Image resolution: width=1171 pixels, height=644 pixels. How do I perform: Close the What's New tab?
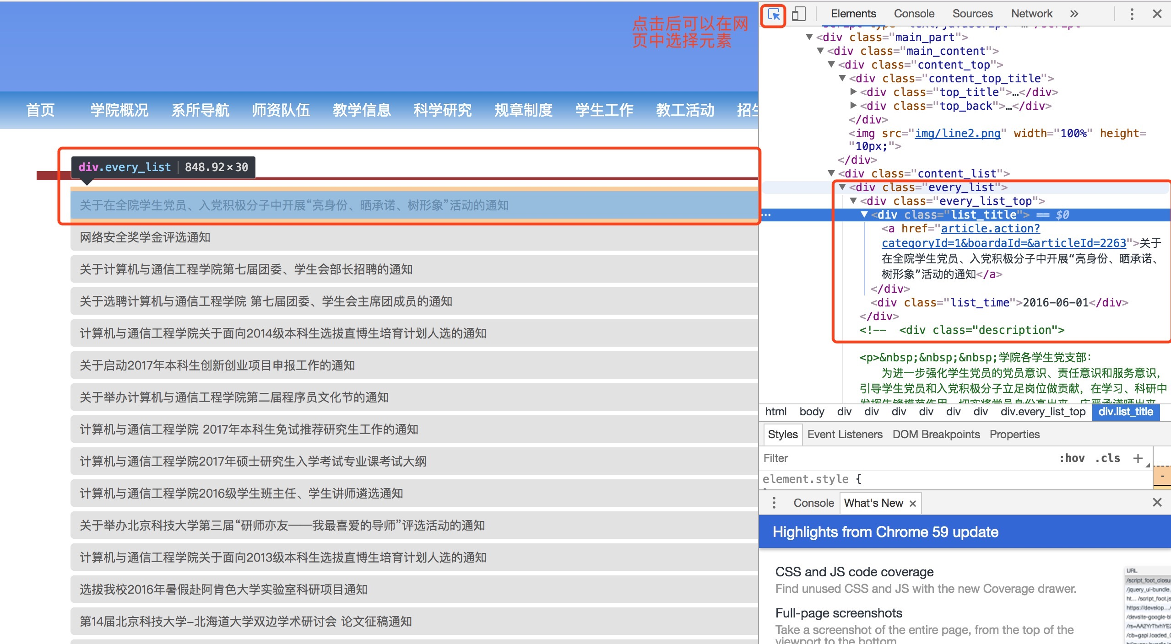[x=913, y=504]
